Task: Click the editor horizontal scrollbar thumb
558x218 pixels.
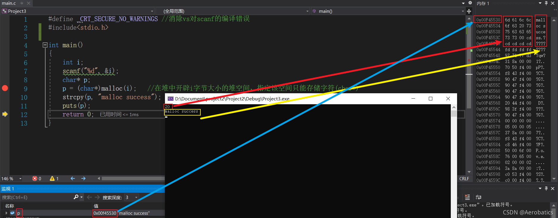Action: click(x=133, y=178)
